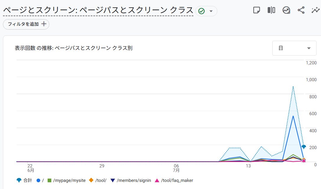Viewport: 321px width, 189px height.
Task: Click the share report icon
Action: [x=301, y=10]
